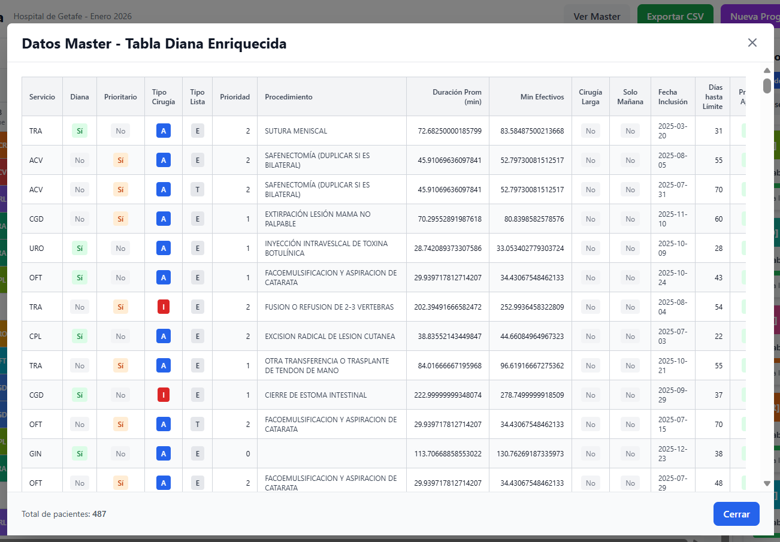Click the 'T' Tipo Lista badge on the OFT cataract row
The width and height of the screenshot is (780, 542).
point(198,424)
